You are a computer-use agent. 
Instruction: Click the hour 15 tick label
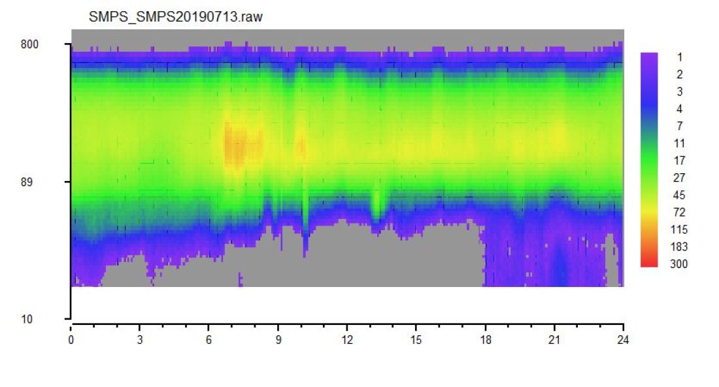pyautogui.click(x=416, y=340)
